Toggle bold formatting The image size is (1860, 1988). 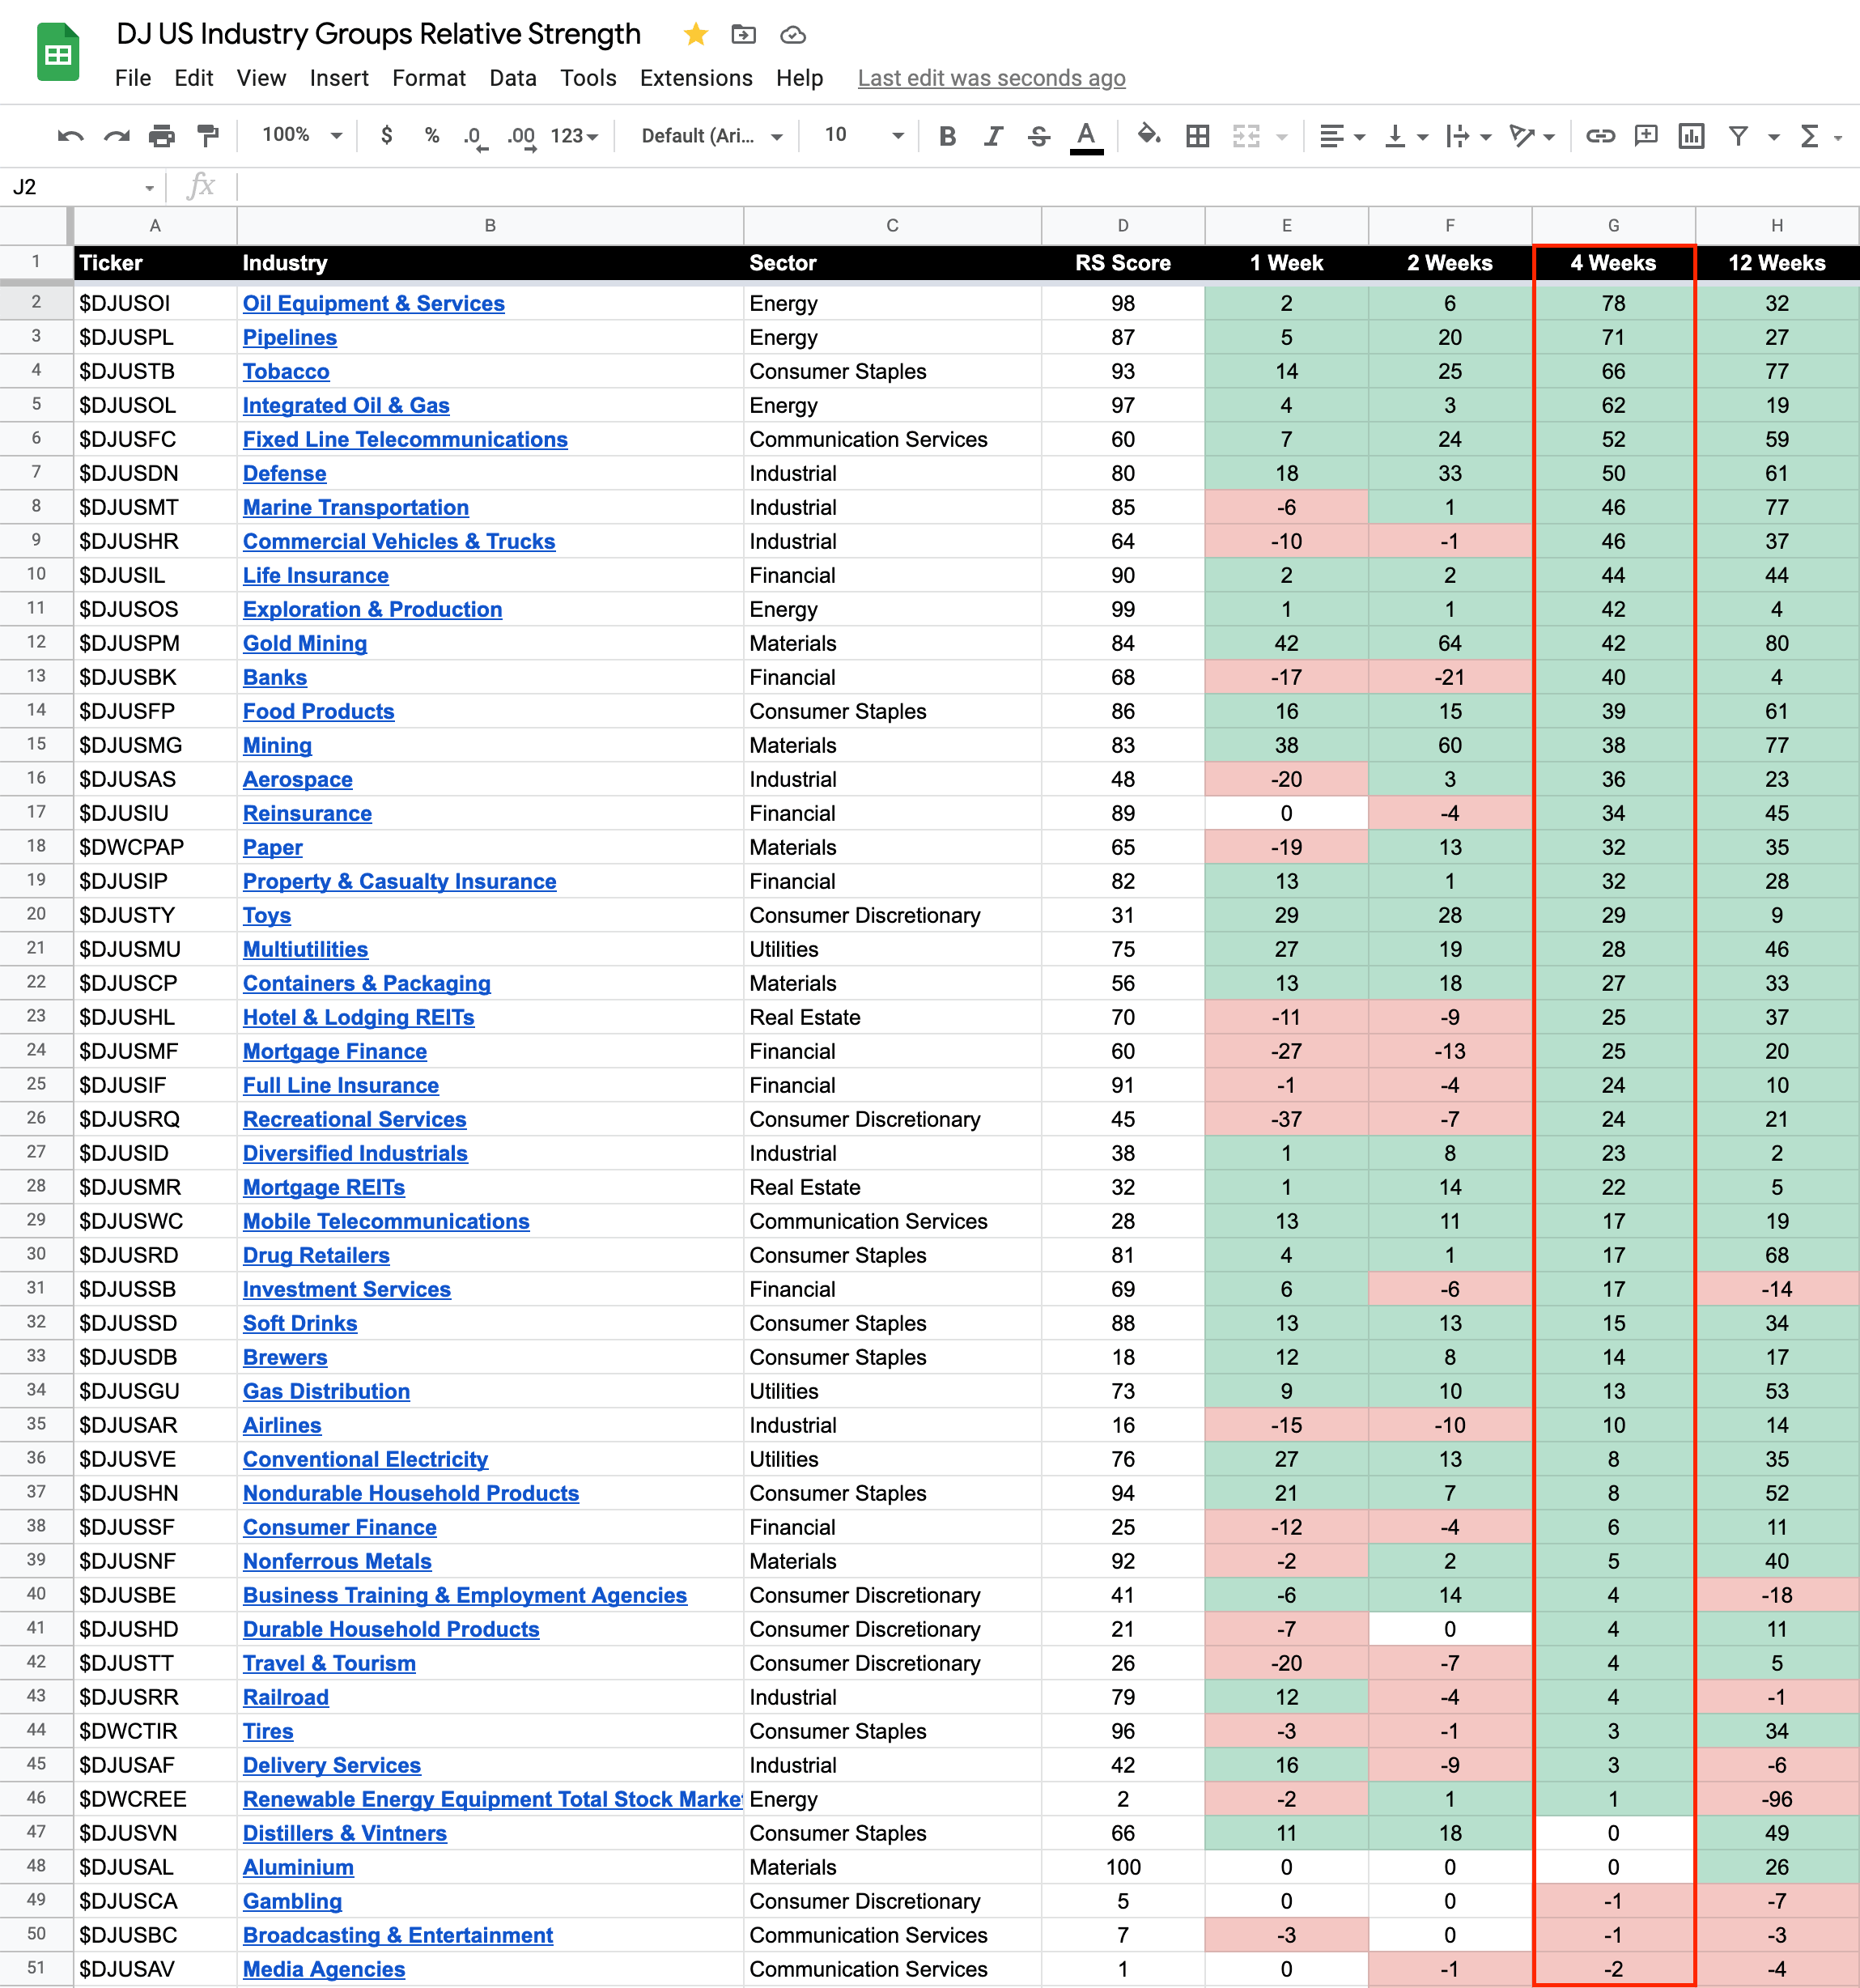(947, 136)
